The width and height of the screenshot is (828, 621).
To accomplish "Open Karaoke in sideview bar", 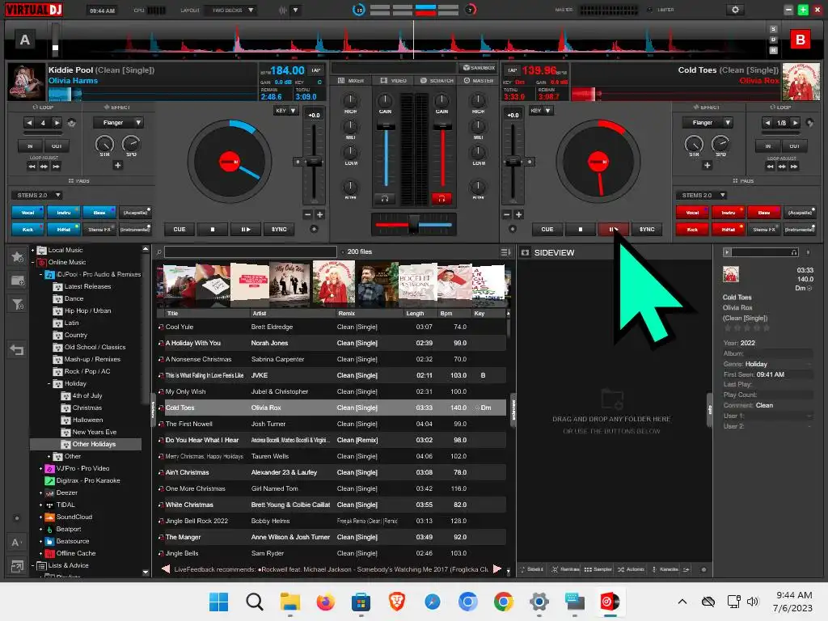I will click(665, 569).
